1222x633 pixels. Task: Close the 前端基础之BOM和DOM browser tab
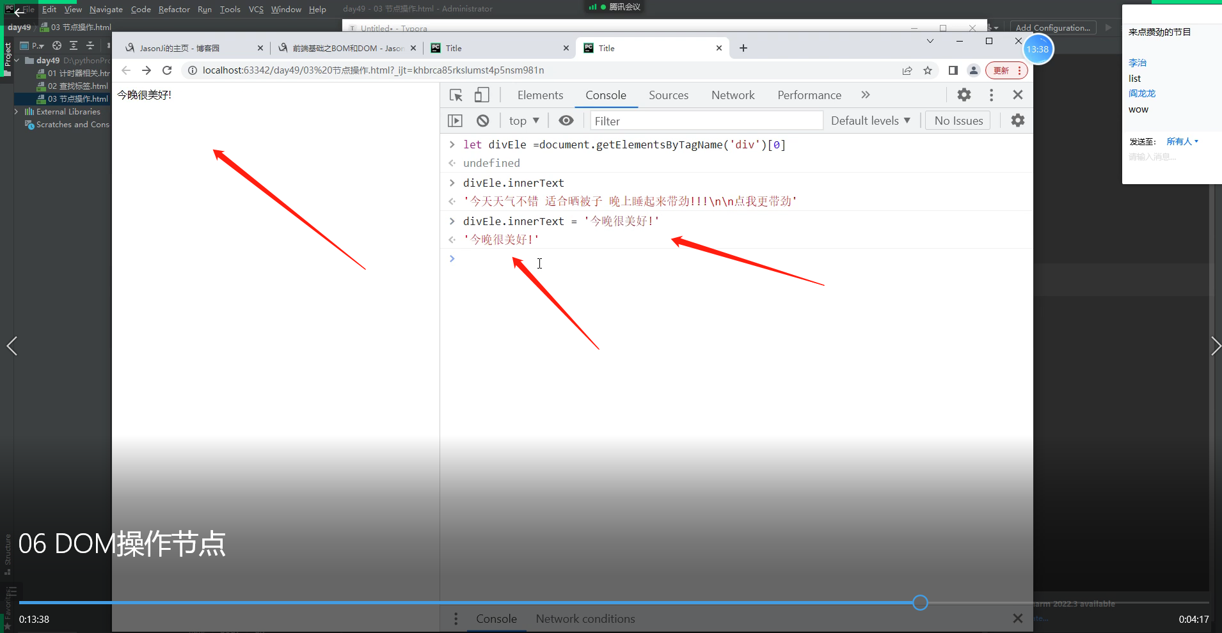click(413, 48)
